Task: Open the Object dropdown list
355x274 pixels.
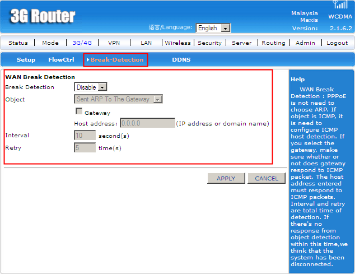Action: [x=118, y=99]
